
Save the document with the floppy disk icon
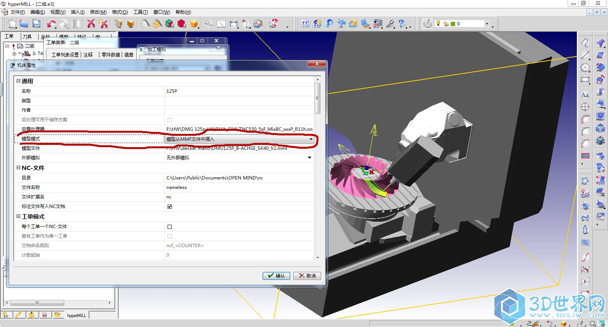pos(36,24)
